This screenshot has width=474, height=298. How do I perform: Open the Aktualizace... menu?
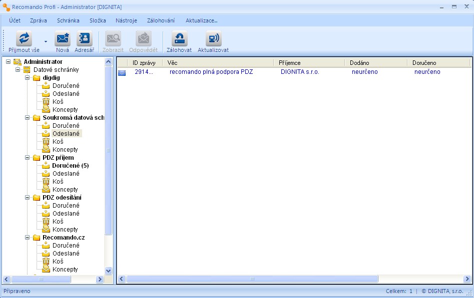coord(202,20)
